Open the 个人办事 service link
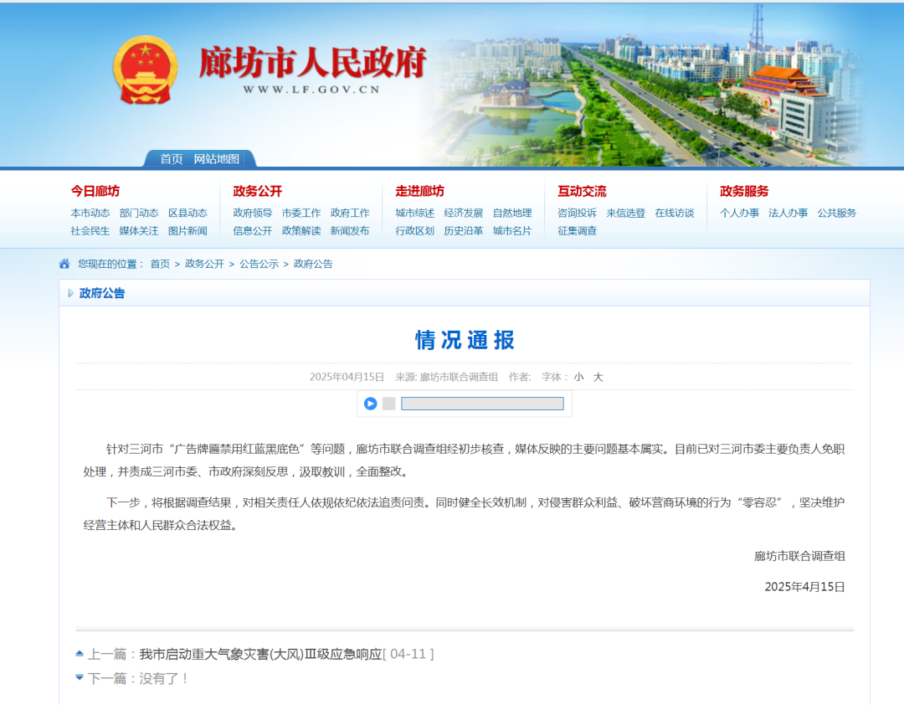 click(739, 213)
